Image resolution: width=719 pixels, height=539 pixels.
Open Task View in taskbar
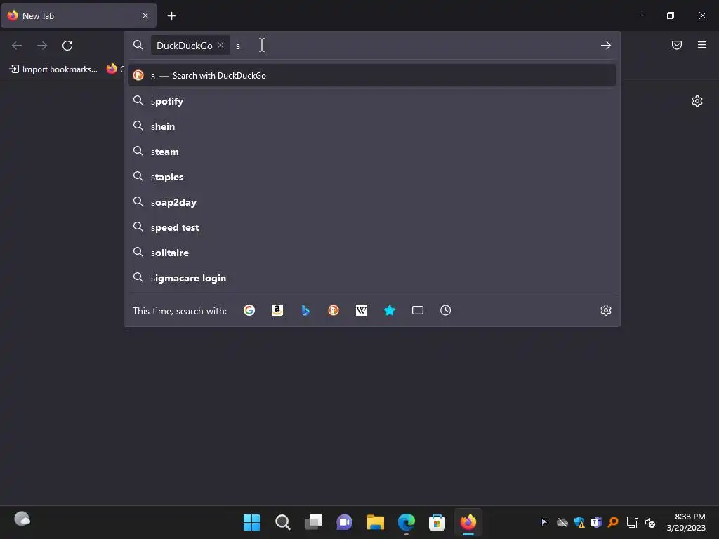(314, 522)
